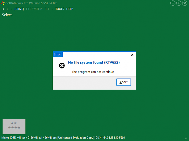Viewport: 189px width, 141px height.
Task: Close GetDataBack with the circled X
Action: [x=185, y=3]
